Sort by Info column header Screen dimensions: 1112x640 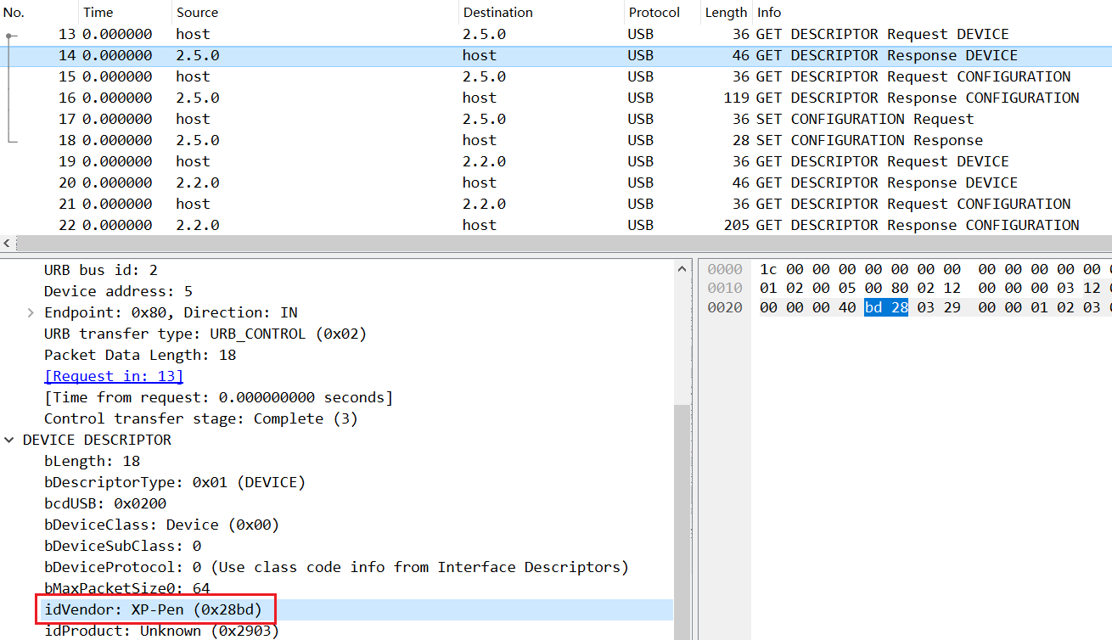point(931,12)
